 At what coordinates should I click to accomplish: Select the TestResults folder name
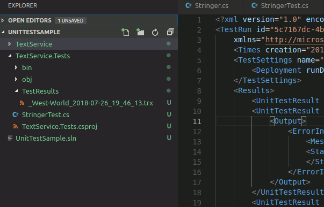tap(40, 91)
